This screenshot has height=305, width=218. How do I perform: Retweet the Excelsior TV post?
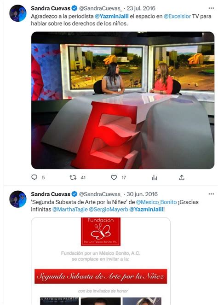click(x=73, y=177)
